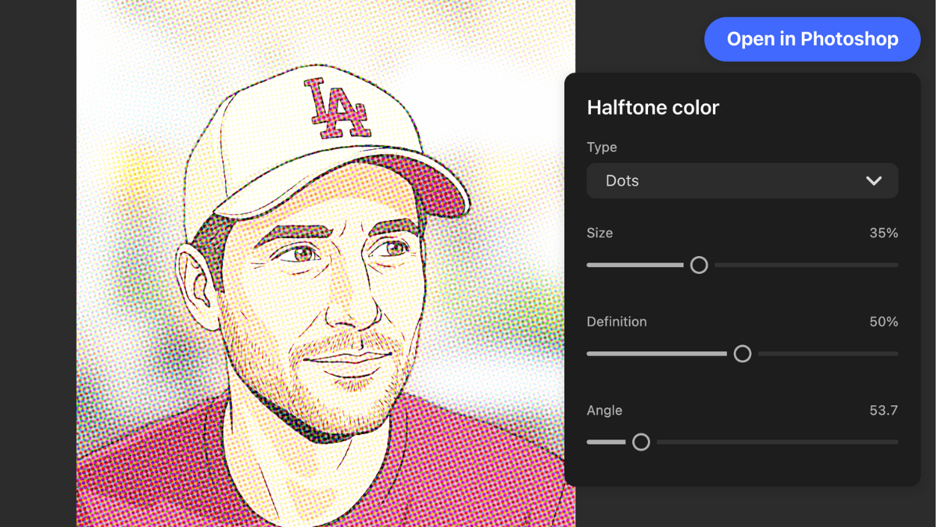Image resolution: width=938 pixels, height=527 pixels.
Task: Grab the Size slider handle
Action: [699, 265]
